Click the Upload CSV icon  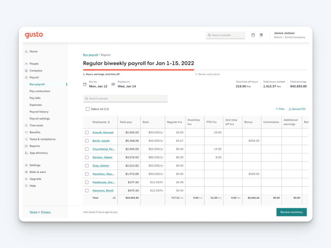click(290, 109)
